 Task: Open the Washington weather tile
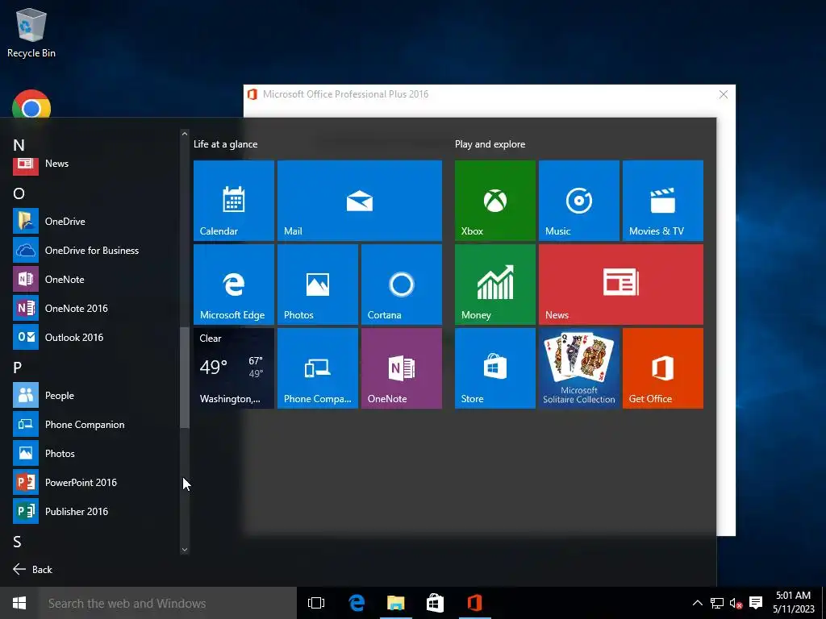(x=234, y=368)
